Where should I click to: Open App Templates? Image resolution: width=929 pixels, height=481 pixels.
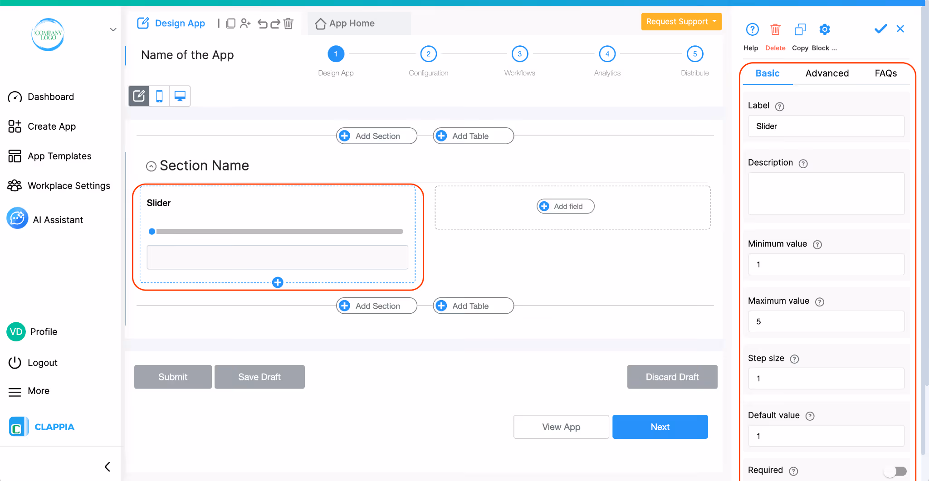click(49, 156)
